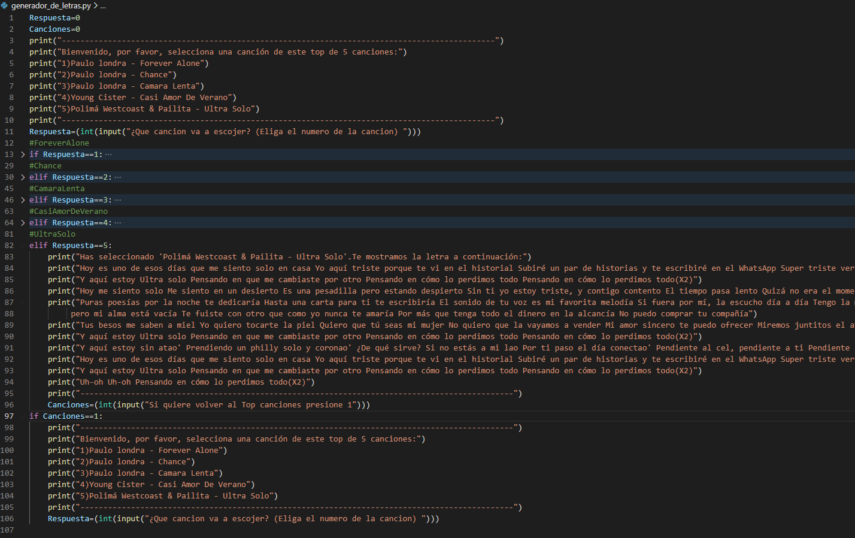855x538 pixels.
Task: Click line number 107 in the gutter
Action: pyautogui.click(x=7, y=530)
